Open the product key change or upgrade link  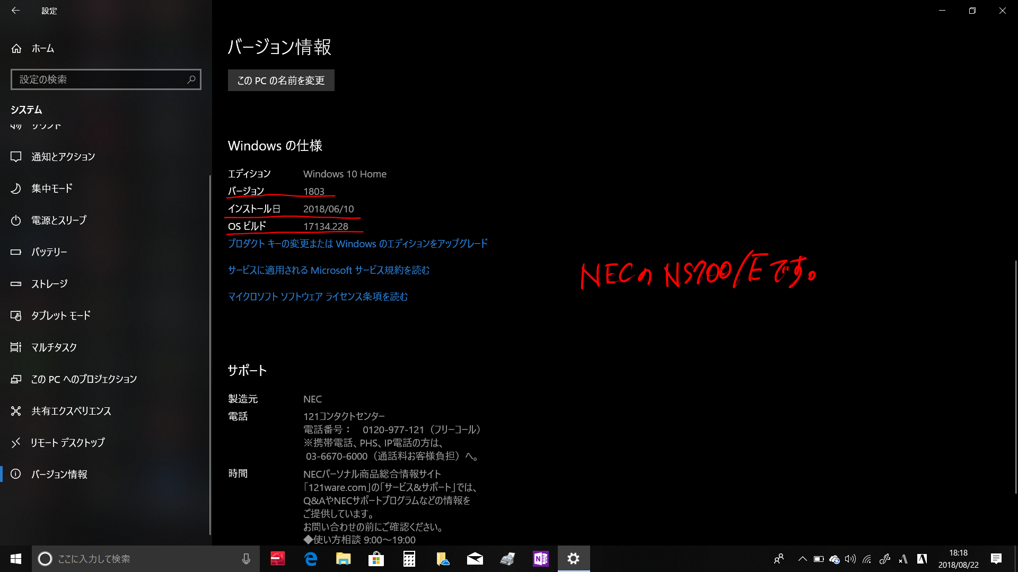[x=357, y=244]
